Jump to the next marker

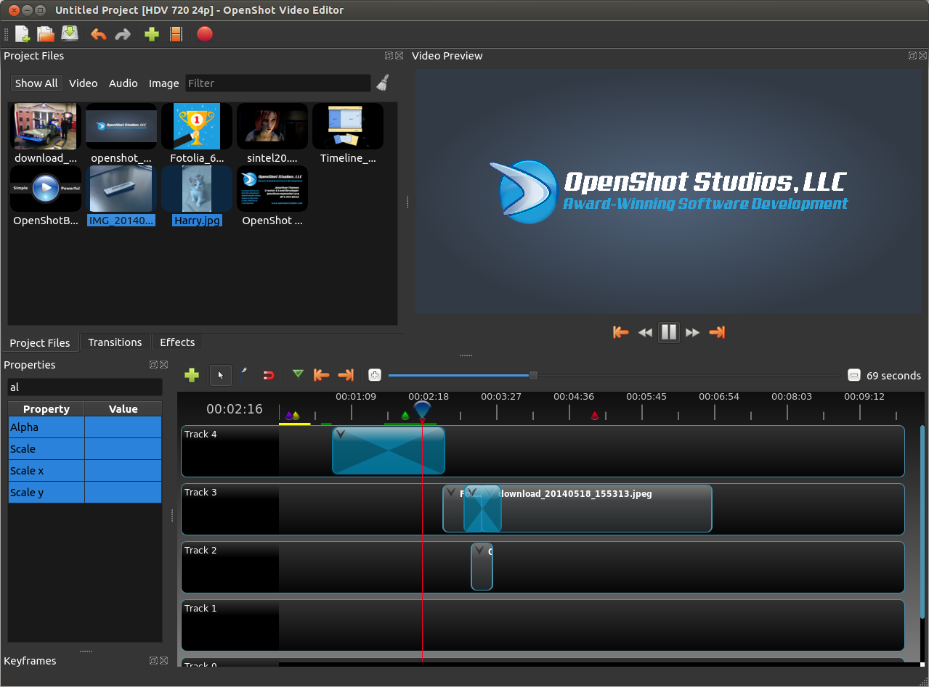coord(346,375)
